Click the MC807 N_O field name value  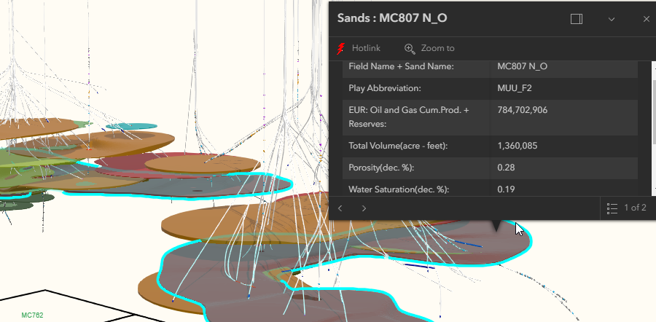[522, 66]
